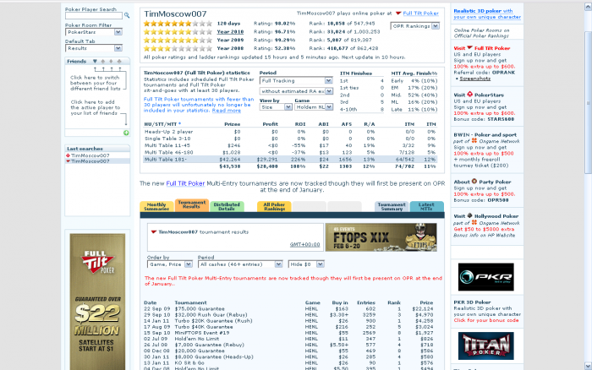Screen dimensions: 592x370
Task: Click the red Full Tilt icon beside Full Tilt Poker link
Action: [398, 14]
